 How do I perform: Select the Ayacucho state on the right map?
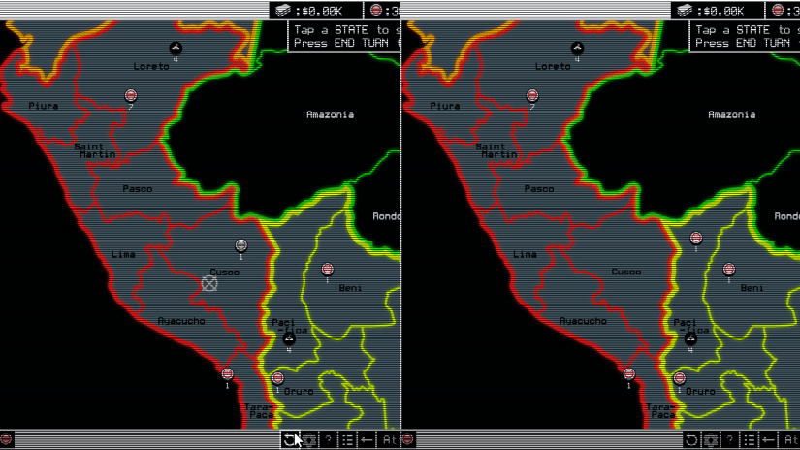(583, 321)
